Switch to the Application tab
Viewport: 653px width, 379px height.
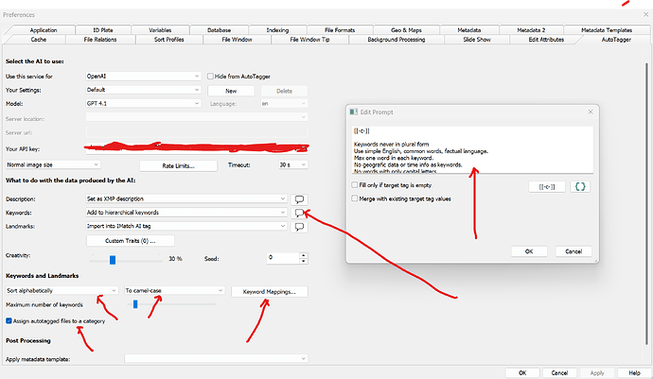tap(44, 30)
